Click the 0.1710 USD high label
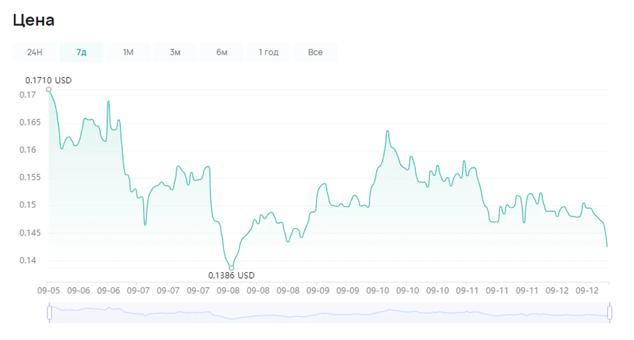634x340 pixels. click(48, 80)
